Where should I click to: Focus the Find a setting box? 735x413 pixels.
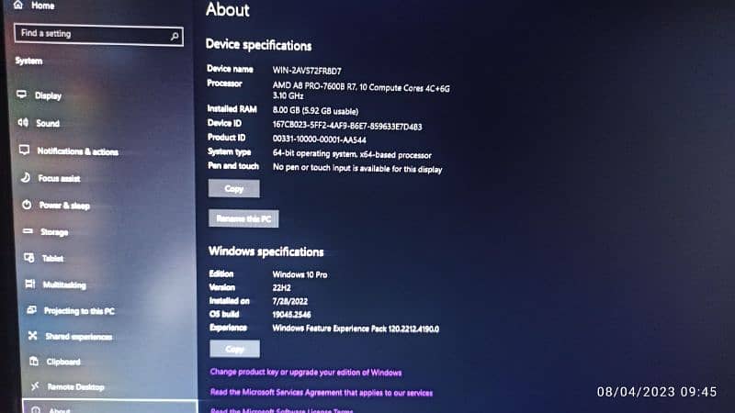coord(99,35)
